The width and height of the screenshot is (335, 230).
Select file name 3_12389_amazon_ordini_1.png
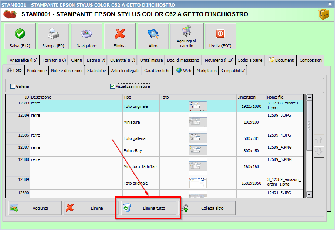click(284, 182)
